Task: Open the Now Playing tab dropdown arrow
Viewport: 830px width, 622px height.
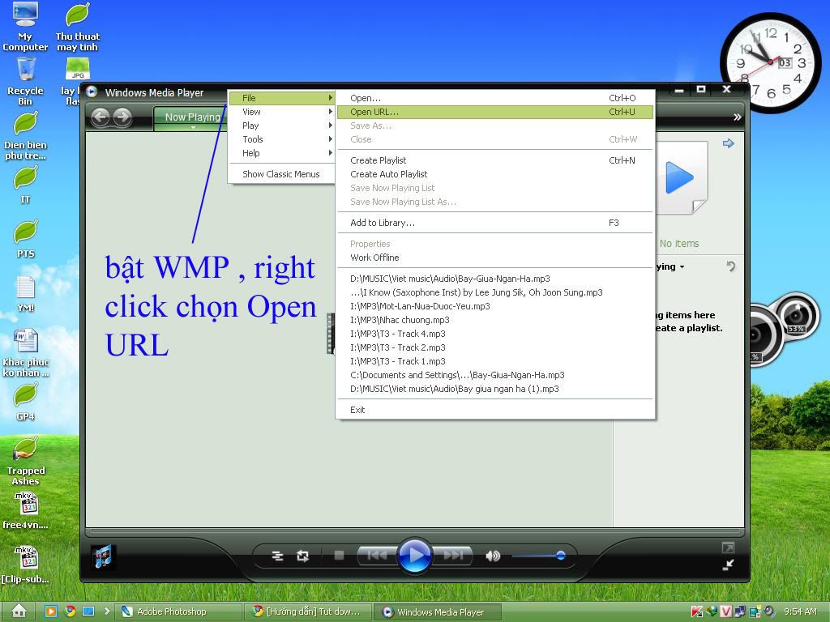Action: point(193,128)
